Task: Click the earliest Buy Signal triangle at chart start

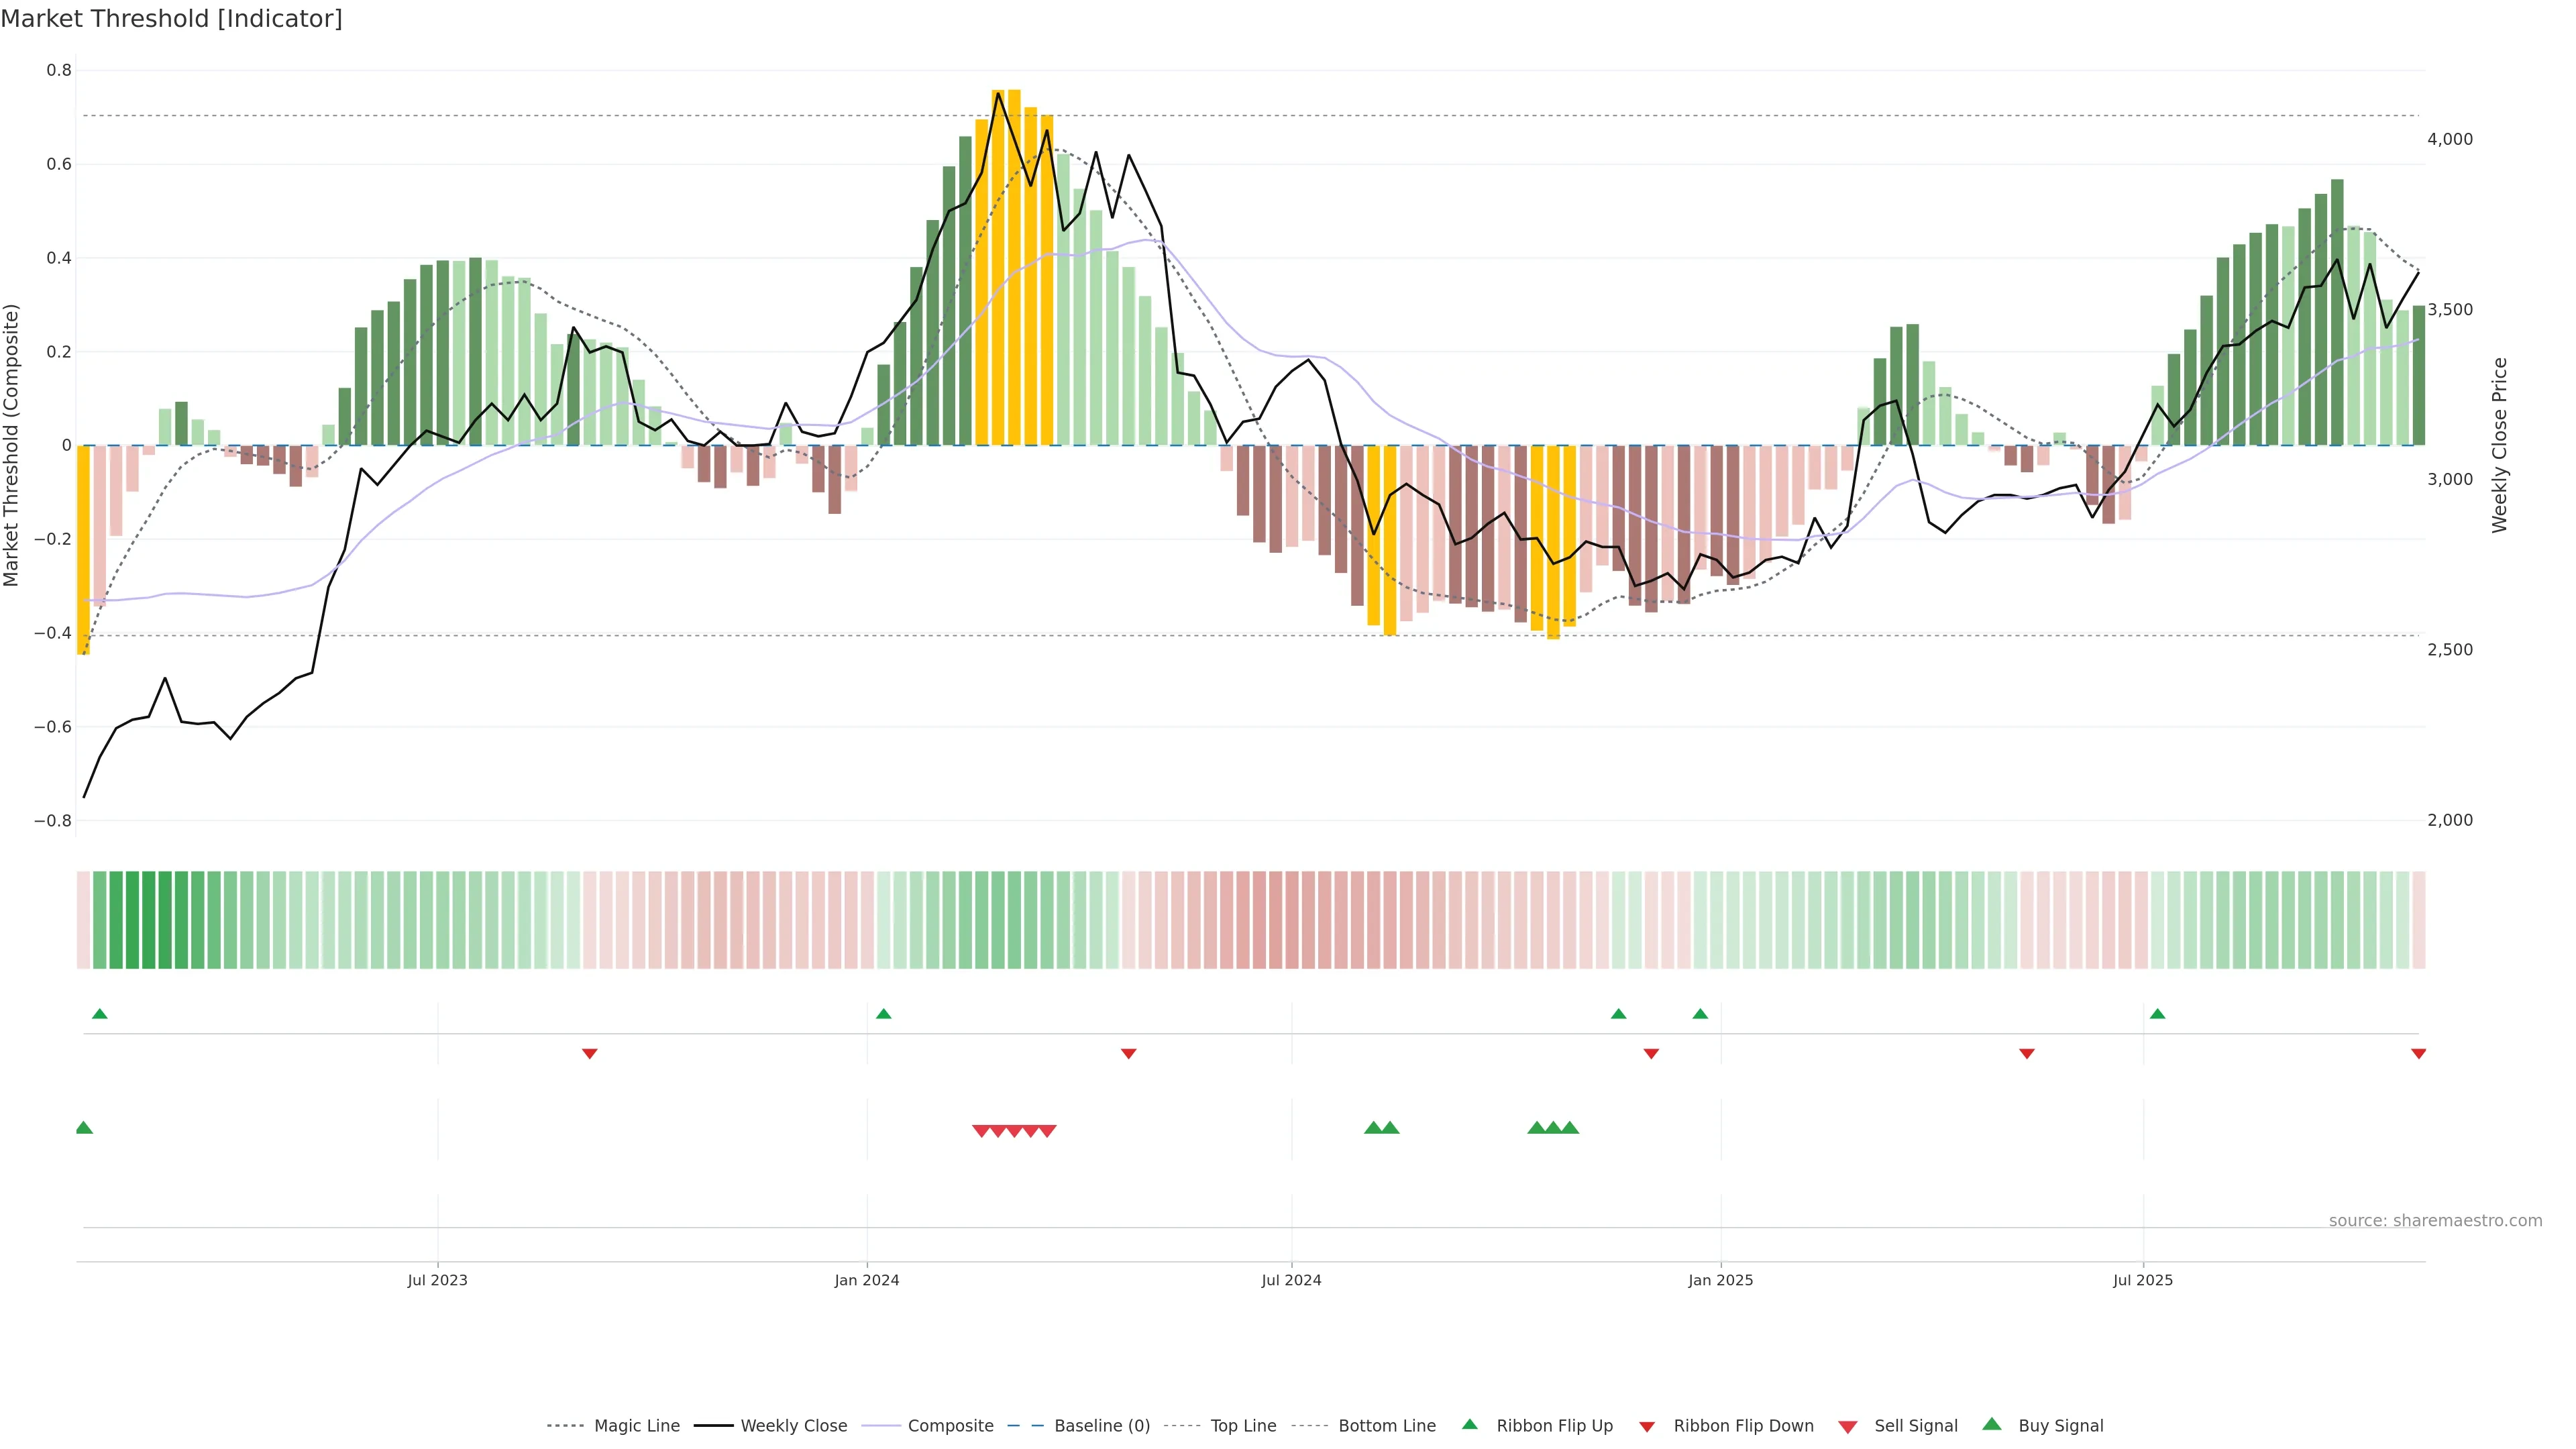Action: point(84,1128)
